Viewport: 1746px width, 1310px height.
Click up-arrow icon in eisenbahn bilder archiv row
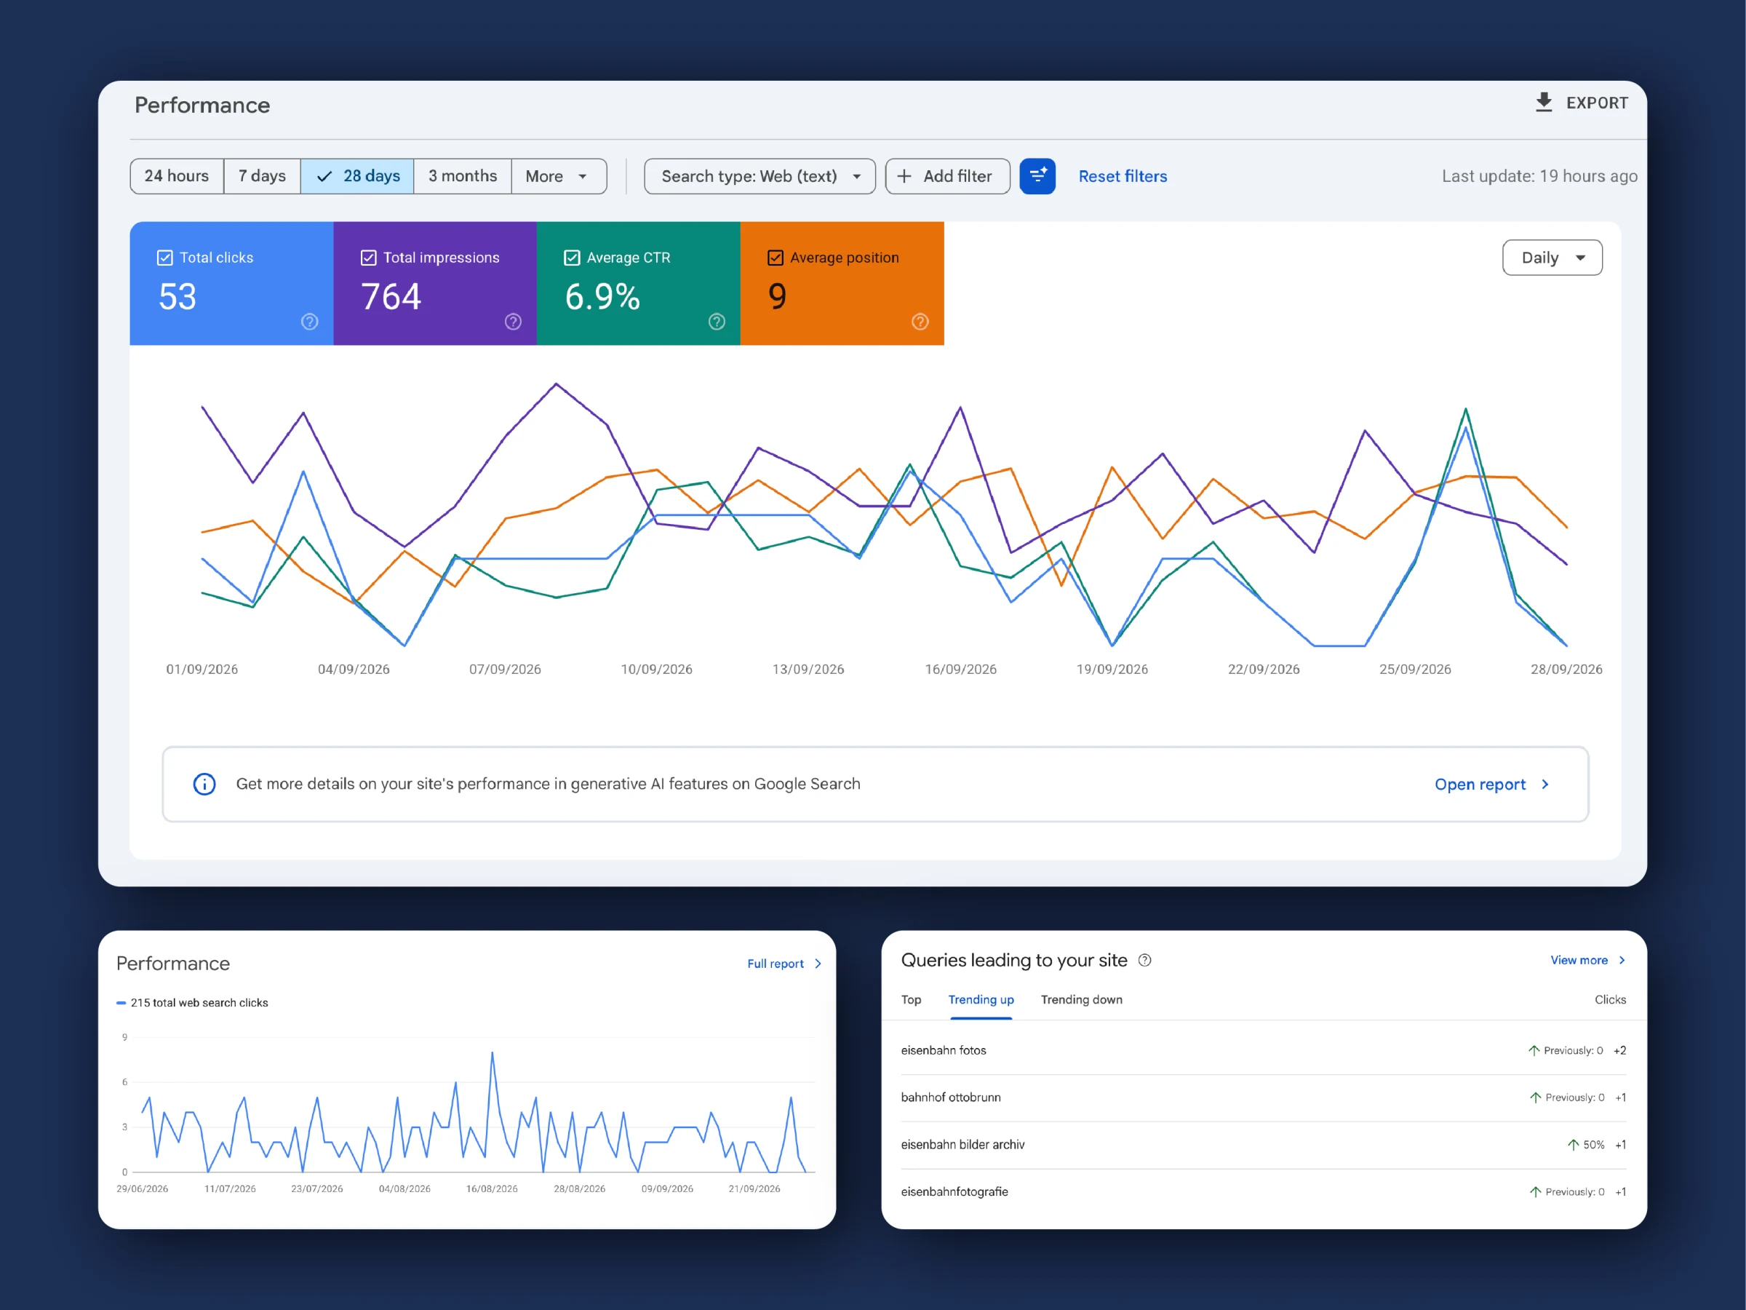point(1573,1145)
